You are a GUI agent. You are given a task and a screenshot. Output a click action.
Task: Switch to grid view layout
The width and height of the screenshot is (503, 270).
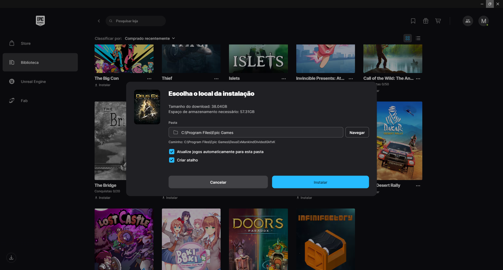(x=408, y=38)
